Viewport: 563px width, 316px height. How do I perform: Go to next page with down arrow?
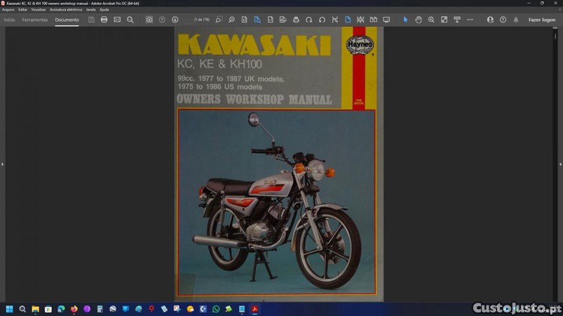tap(175, 20)
